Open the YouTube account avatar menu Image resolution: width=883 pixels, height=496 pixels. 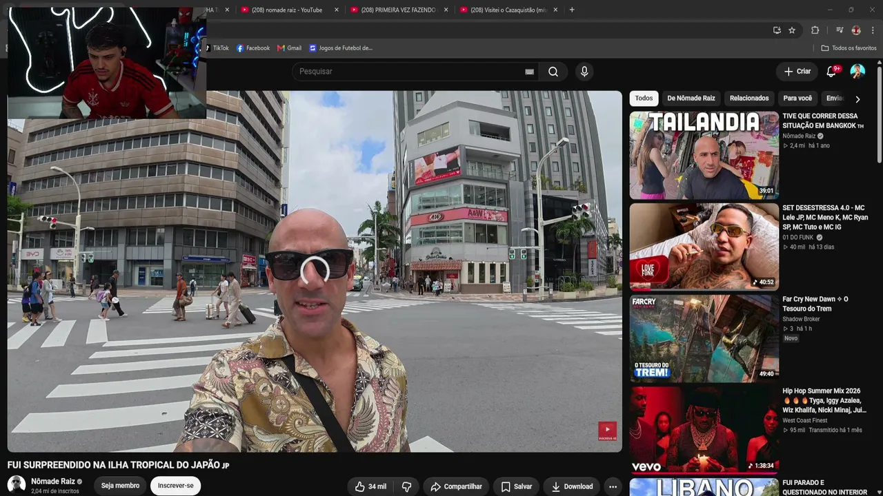click(857, 71)
